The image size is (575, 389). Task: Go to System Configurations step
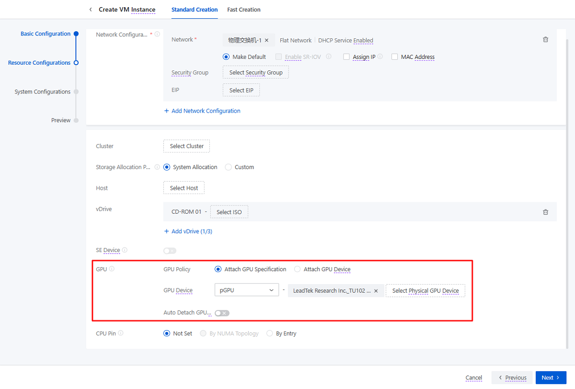(43, 92)
